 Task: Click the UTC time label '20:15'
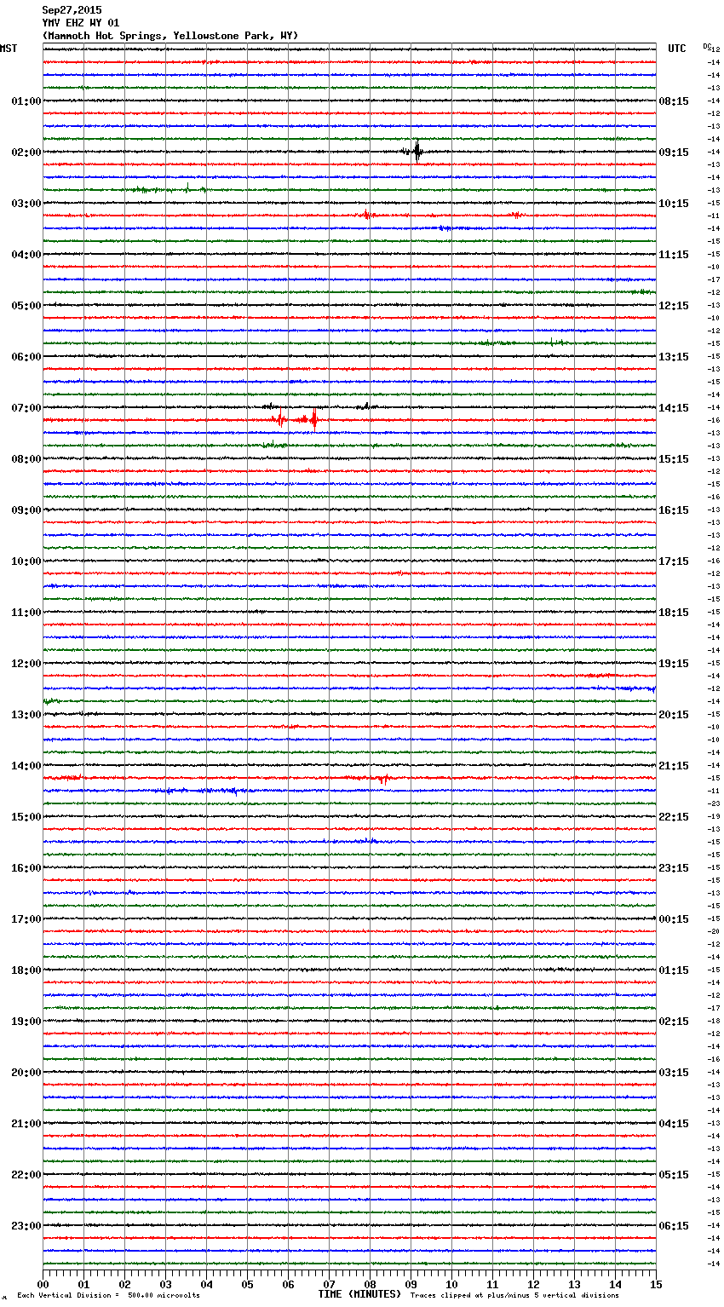point(674,715)
